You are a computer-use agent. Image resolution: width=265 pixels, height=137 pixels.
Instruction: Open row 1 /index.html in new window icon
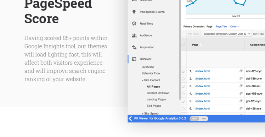241,71
